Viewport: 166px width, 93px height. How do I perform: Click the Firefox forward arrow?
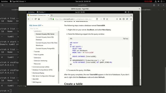pyautogui.click(x=32, y=19)
